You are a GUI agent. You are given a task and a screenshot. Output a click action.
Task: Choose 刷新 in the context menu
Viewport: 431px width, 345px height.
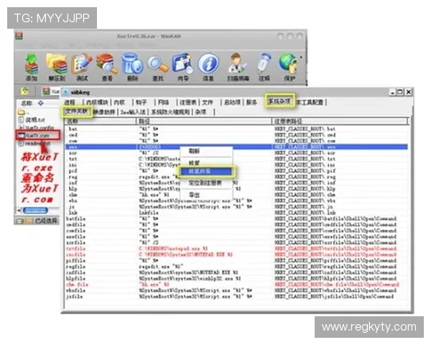tap(194, 152)
